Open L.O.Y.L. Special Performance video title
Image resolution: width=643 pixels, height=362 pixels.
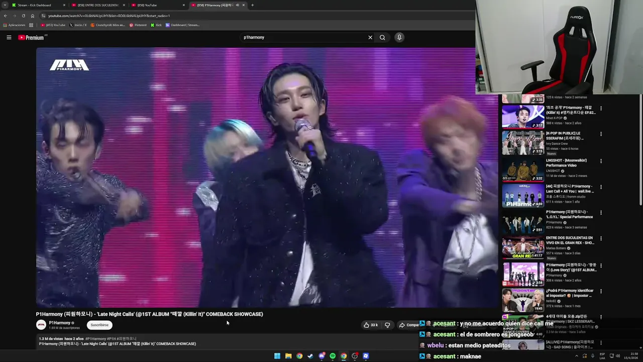coord(569,214)
